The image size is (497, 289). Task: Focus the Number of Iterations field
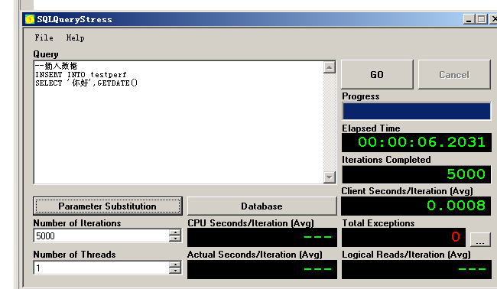(x=102, y=236)
